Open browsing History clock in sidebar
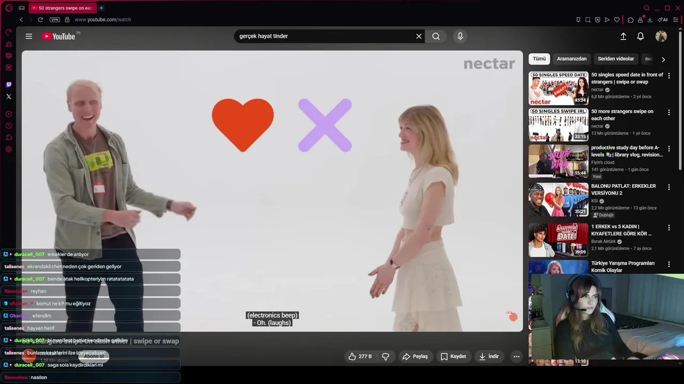Viewport: 684px width, 384px height. [x=9, y=126]
